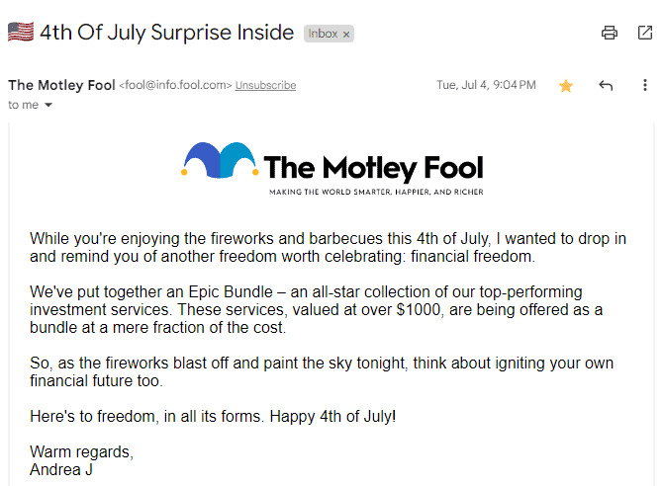Open the three-dot More options menu
The height and width of the screenshot is (486, 662).
click(645, 85)
